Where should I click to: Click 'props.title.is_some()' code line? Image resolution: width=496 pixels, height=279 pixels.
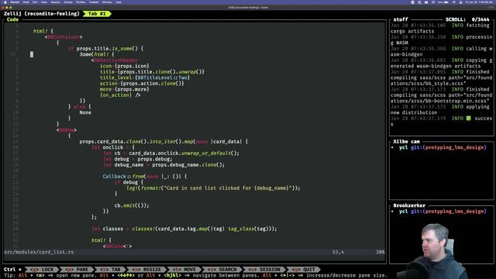pos(105,49)
